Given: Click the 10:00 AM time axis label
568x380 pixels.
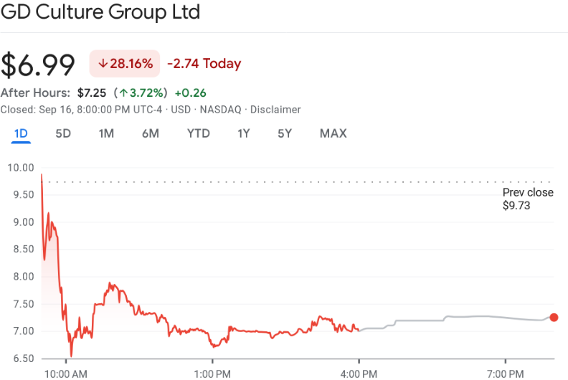Looking at the screenshot, I should (66, 374).
